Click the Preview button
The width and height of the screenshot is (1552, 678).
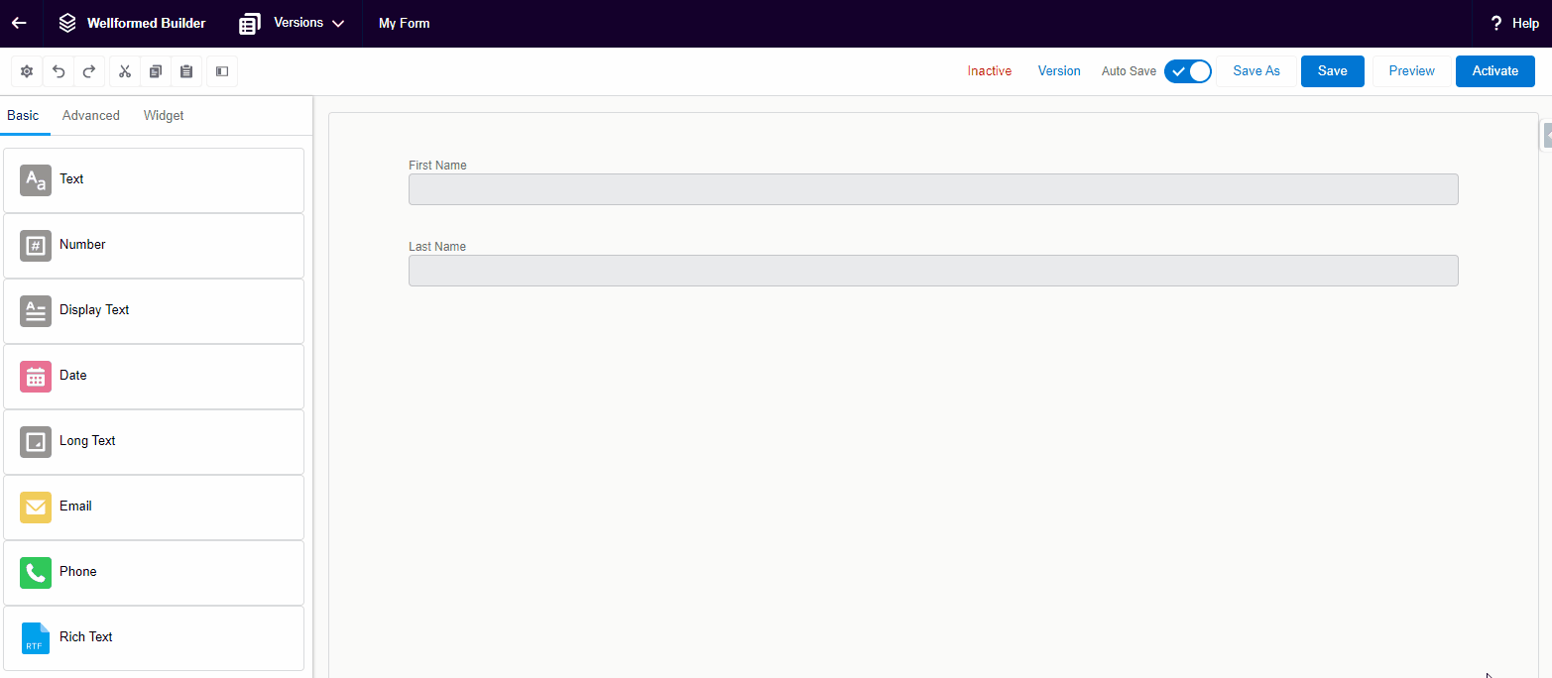(x=1411, y=71)
